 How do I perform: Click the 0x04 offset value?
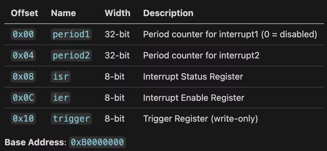click(23, 55)
